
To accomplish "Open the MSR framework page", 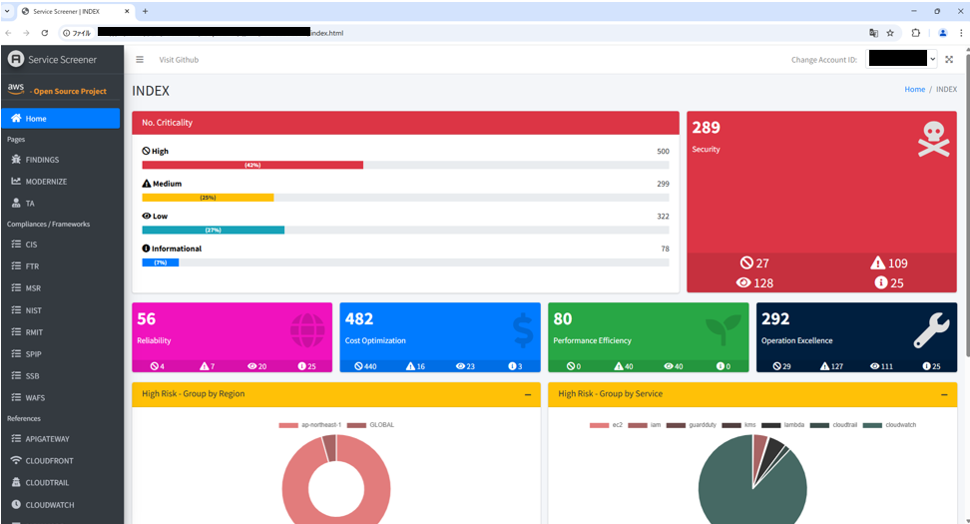I will 61,287.
